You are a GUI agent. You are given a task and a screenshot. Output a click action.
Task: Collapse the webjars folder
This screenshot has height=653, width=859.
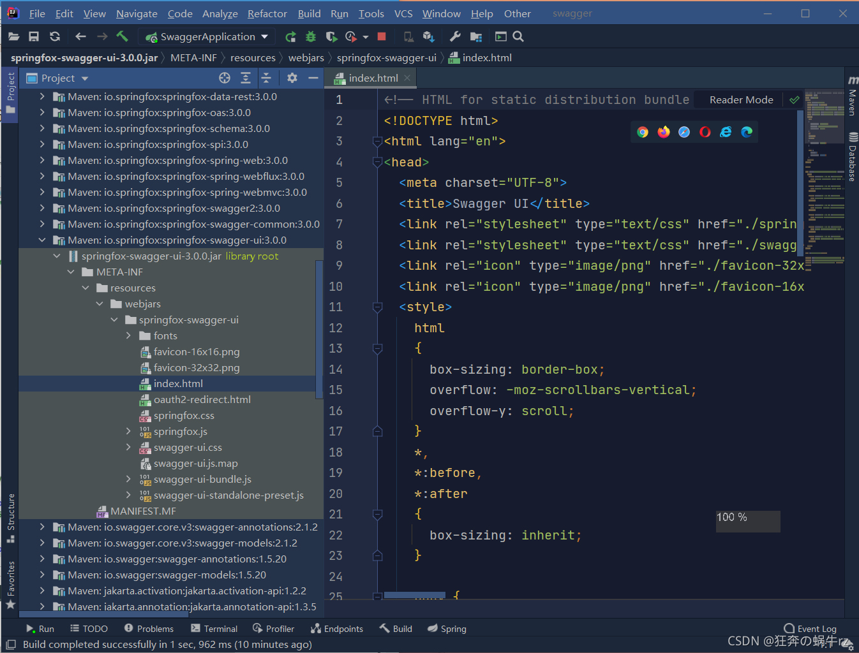[100, 304]
